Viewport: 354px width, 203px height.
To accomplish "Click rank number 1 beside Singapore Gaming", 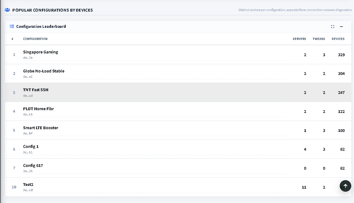I will pos(14,55).
